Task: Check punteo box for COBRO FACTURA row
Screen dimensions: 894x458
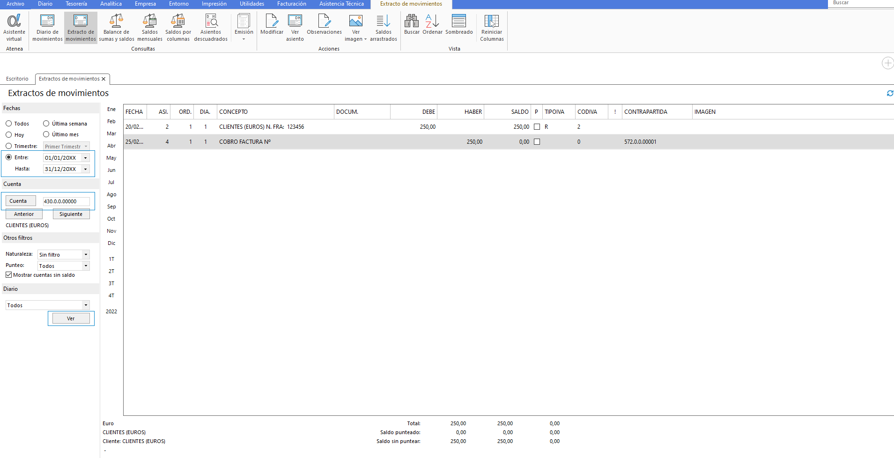Action: 537,142
